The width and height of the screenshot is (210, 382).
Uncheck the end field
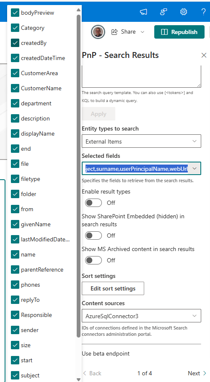point(15,149)
